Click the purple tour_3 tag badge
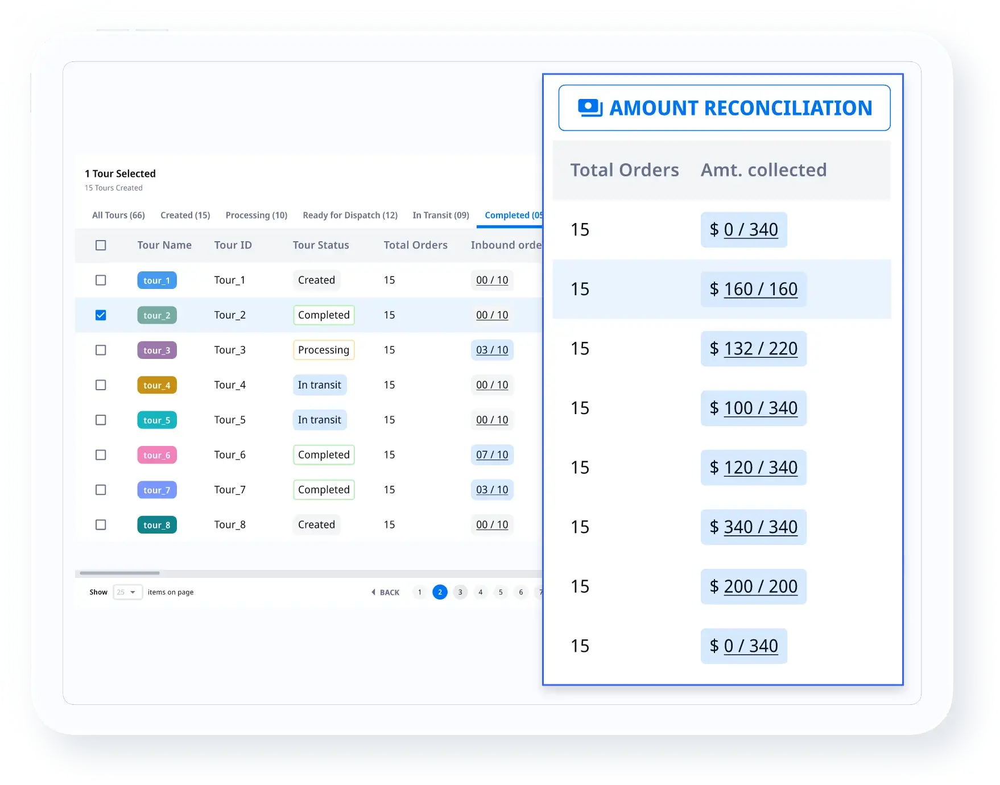Screen dimensions: 1000x785 click(157, 350)
